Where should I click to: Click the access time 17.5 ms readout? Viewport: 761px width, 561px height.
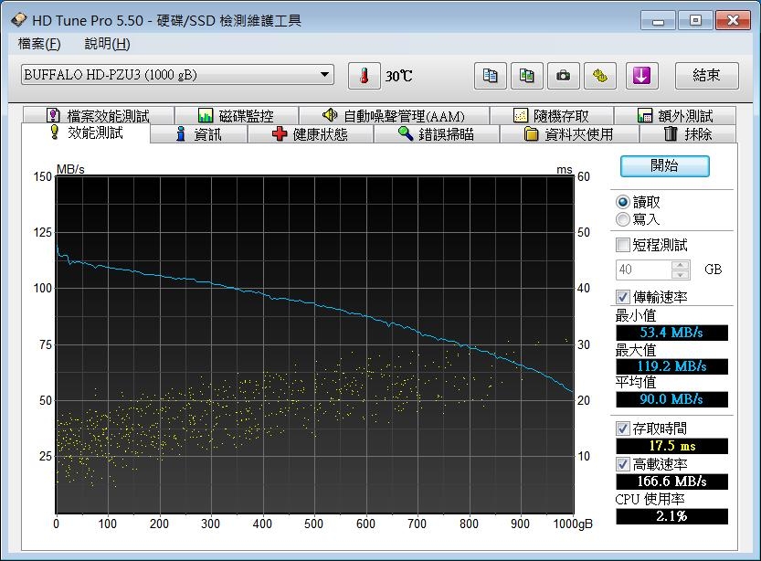click(671, 446)
